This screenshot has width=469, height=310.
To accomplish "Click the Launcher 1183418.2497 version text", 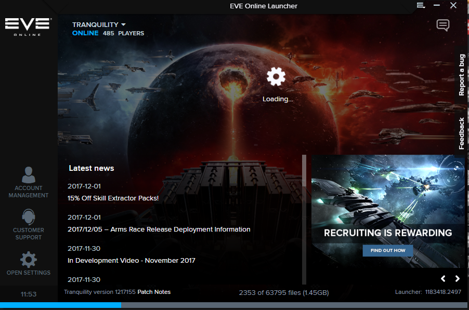I will tap(428, 292).
